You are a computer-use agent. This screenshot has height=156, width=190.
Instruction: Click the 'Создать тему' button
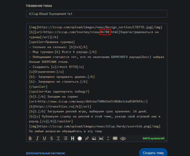coord(153,153)
